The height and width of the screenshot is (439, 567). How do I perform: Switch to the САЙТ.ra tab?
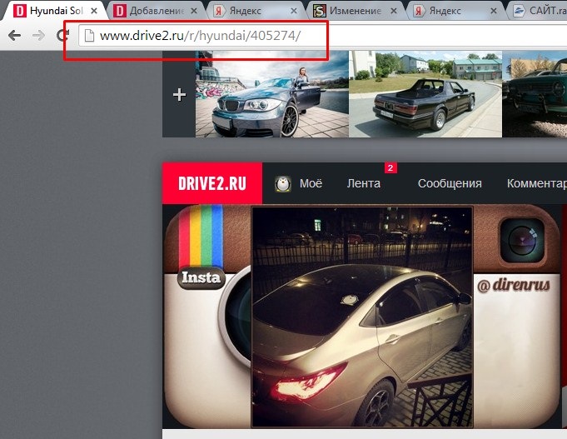coord(539,11)
